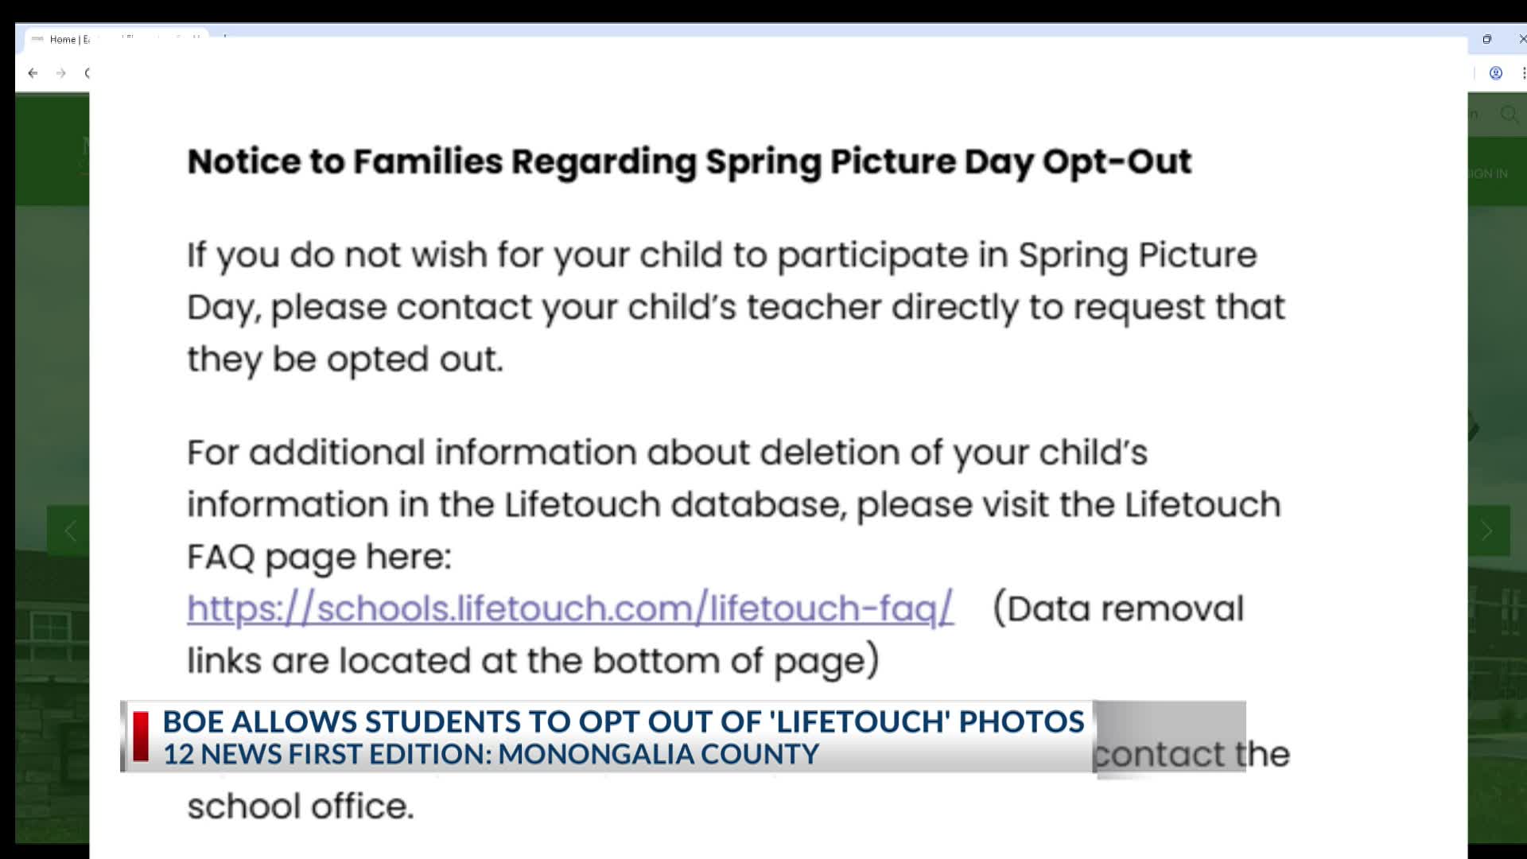Click the Spring Picture Day Opt-Out heading
The image size is (1527, 859).
(x=689, y=161)
